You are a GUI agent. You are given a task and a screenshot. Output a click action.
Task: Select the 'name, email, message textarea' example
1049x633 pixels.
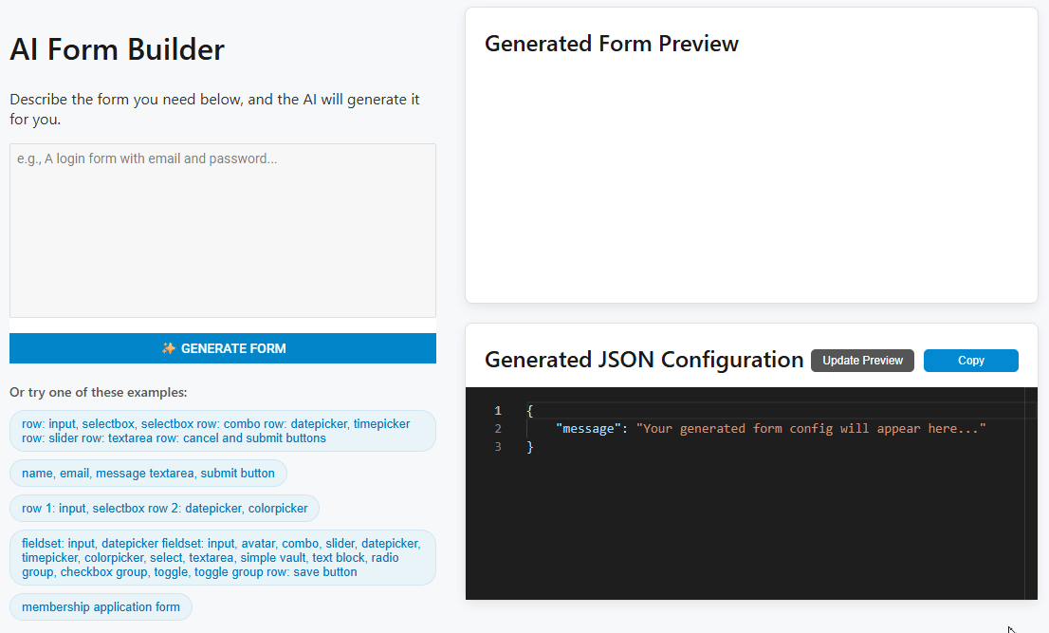(x=148, y=473)
